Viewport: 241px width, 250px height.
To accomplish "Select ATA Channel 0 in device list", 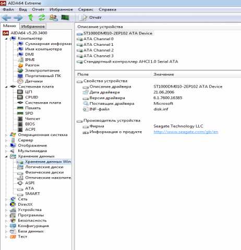I will point(99,39).
